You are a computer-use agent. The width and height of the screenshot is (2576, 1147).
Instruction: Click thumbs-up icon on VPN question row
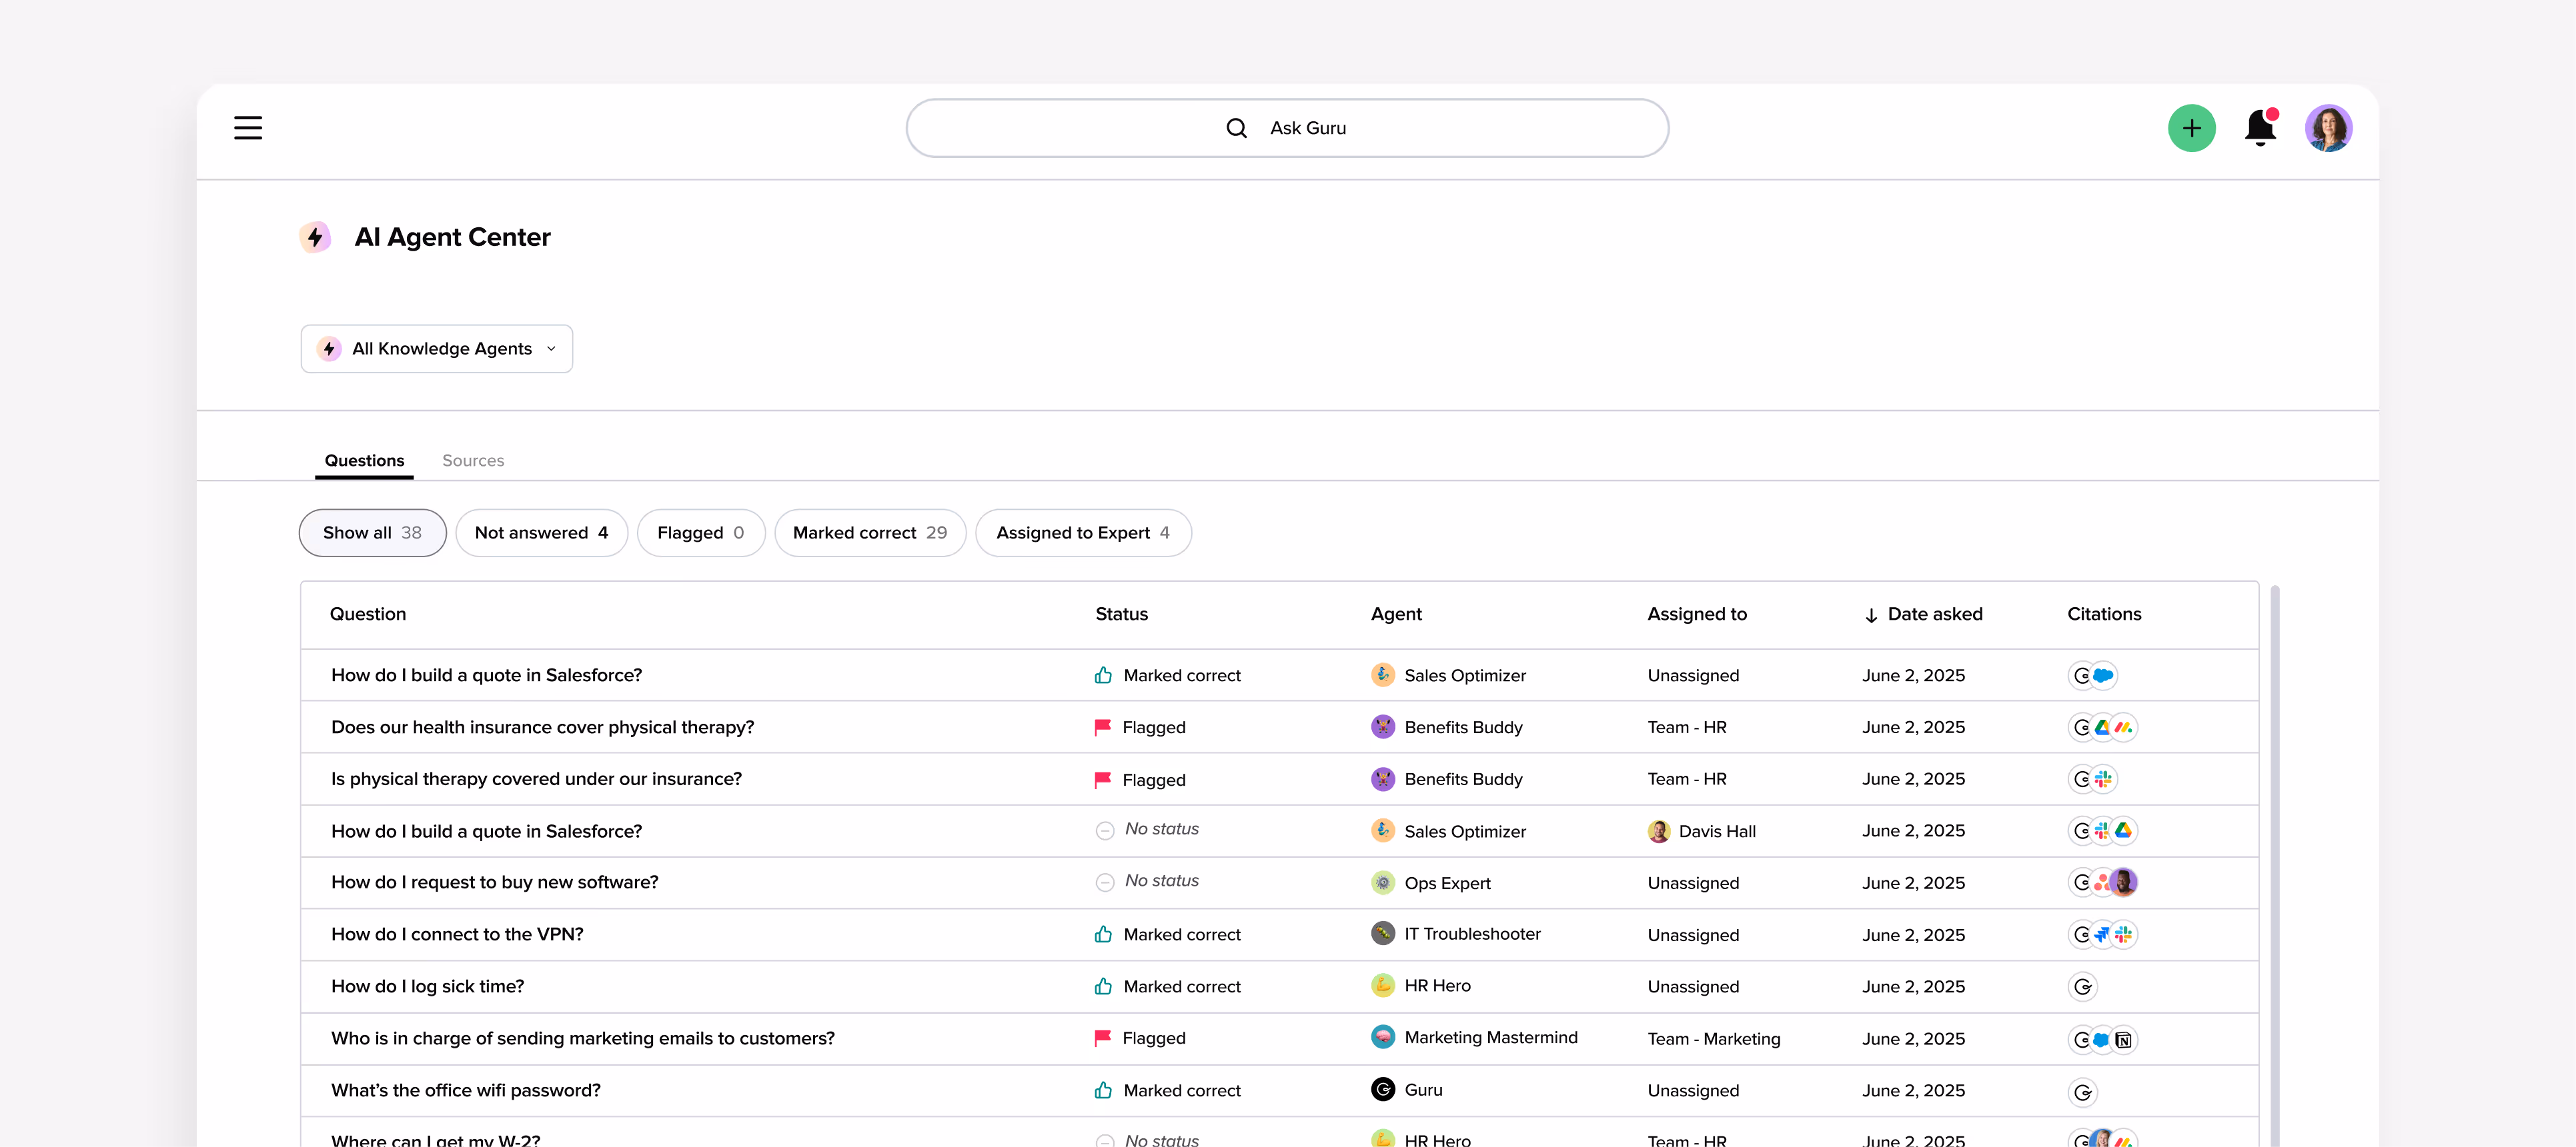coord(1103,934)
